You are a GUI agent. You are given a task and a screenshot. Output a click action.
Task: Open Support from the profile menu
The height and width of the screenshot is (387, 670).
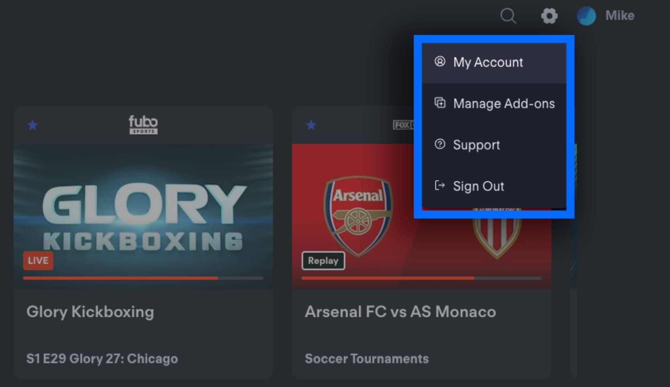(x=476, y=145)
